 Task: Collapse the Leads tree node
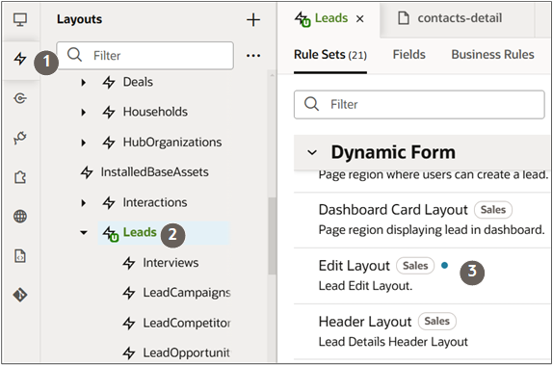[x=84, y=233]
